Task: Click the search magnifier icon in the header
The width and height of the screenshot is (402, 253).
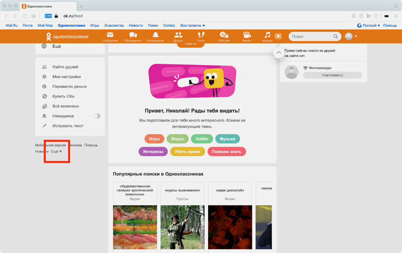Action: click(335, 36)
